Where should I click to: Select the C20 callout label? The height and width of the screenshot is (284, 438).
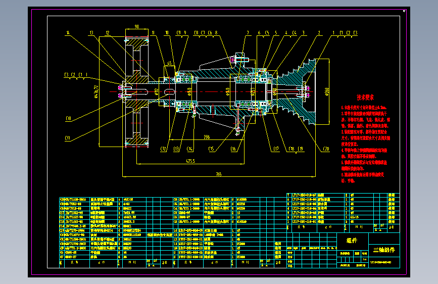(x=326, y=149)
